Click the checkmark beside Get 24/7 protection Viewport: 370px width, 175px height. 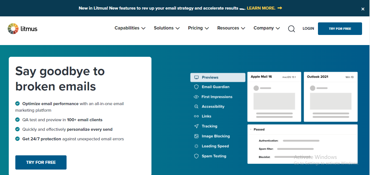pyautogui.click(x=18, y=139)
